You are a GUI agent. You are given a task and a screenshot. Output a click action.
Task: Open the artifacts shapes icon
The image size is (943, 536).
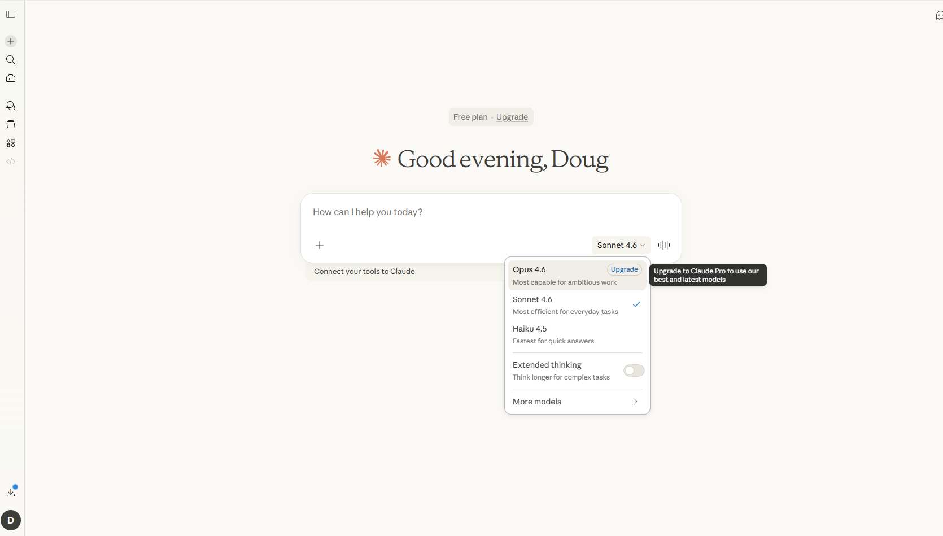point(11,143)
